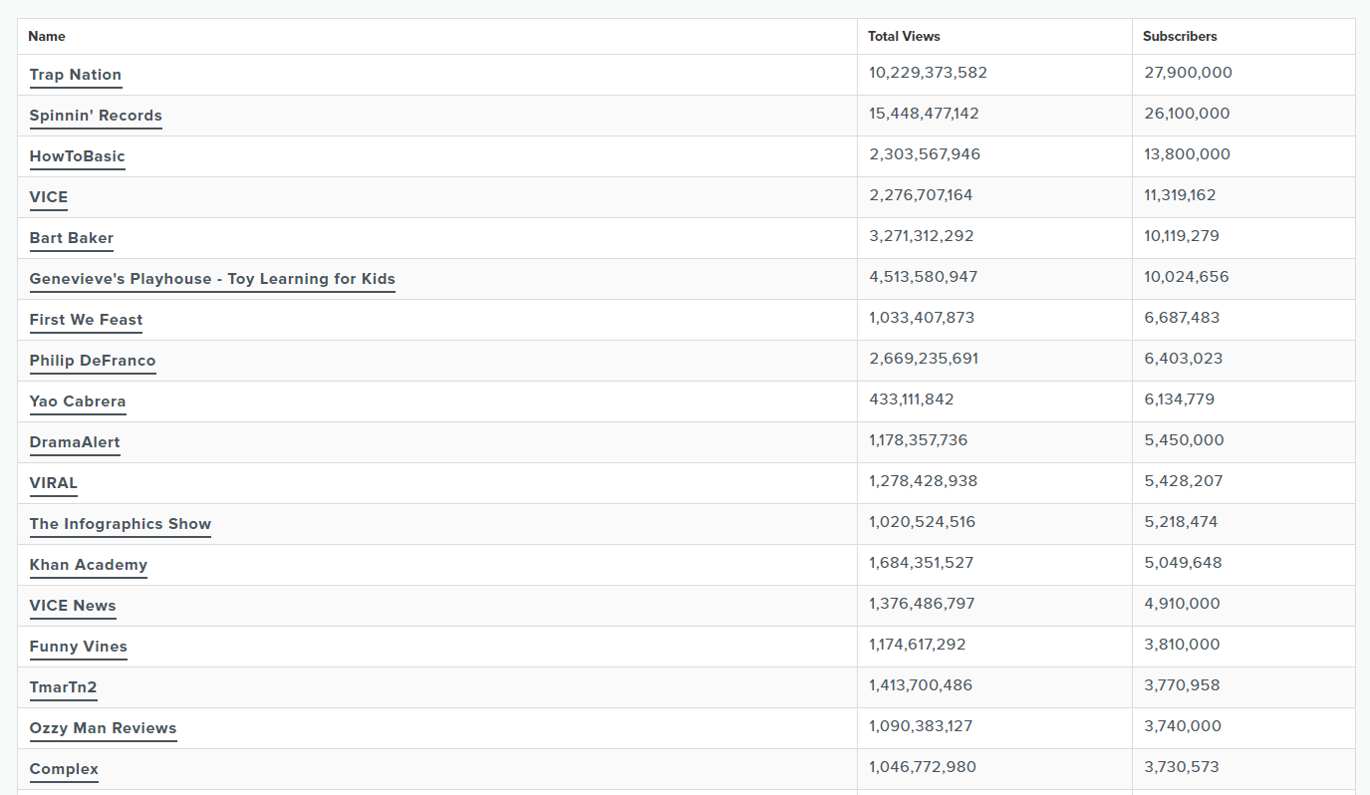Click the Spinnin' Records link

[96, 116]
